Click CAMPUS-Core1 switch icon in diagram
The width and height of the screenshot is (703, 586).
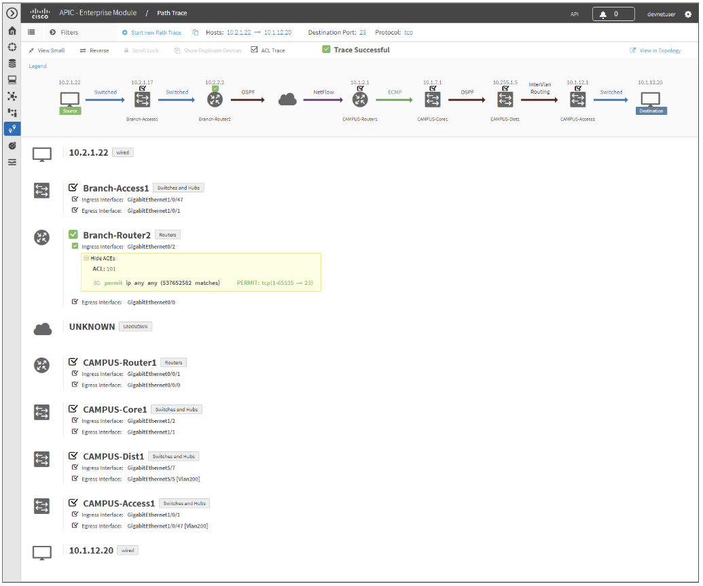point(433,99)
